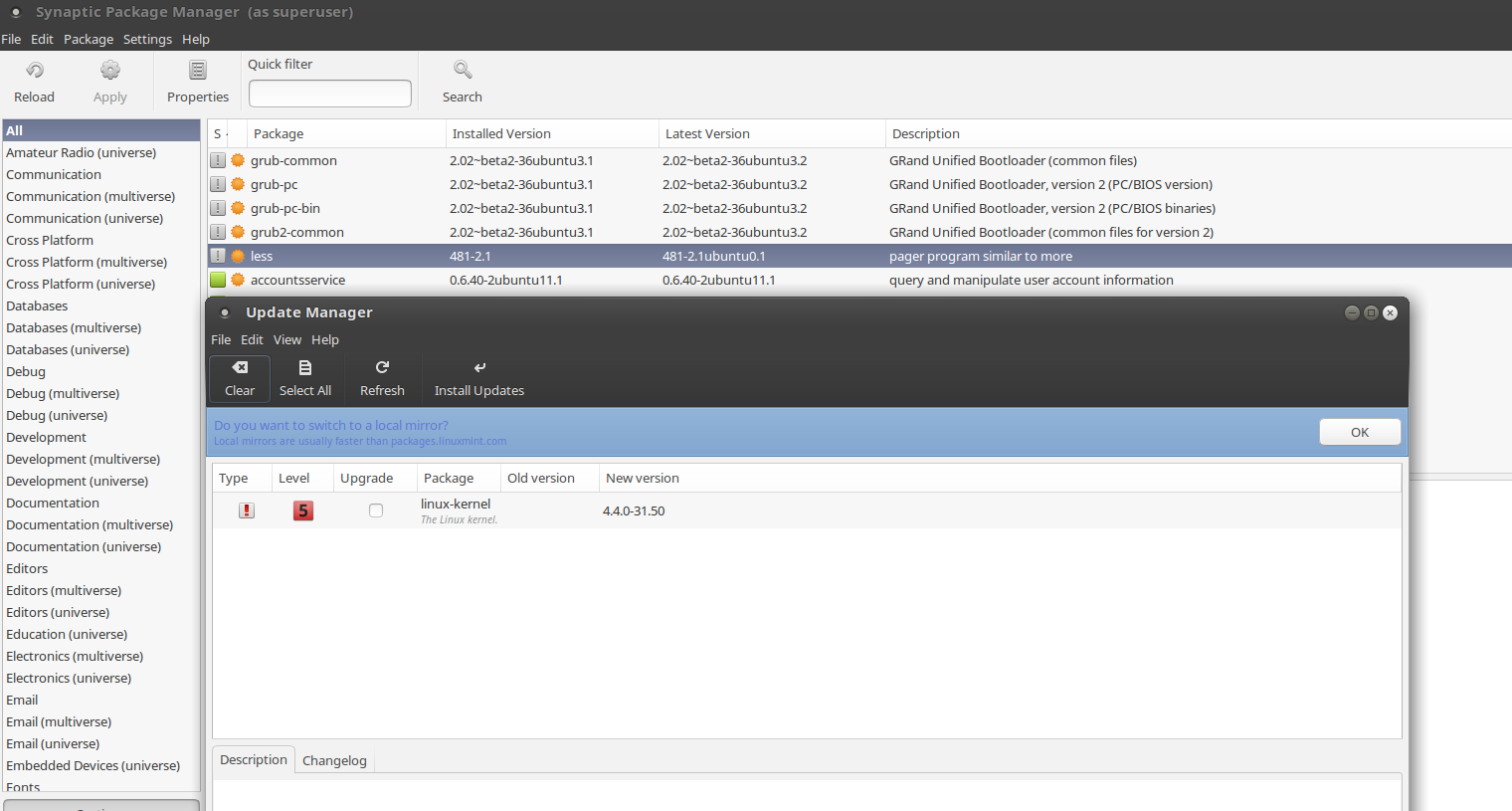
Task: Maximize the Update Manager window
Action: coord(1371,312)
